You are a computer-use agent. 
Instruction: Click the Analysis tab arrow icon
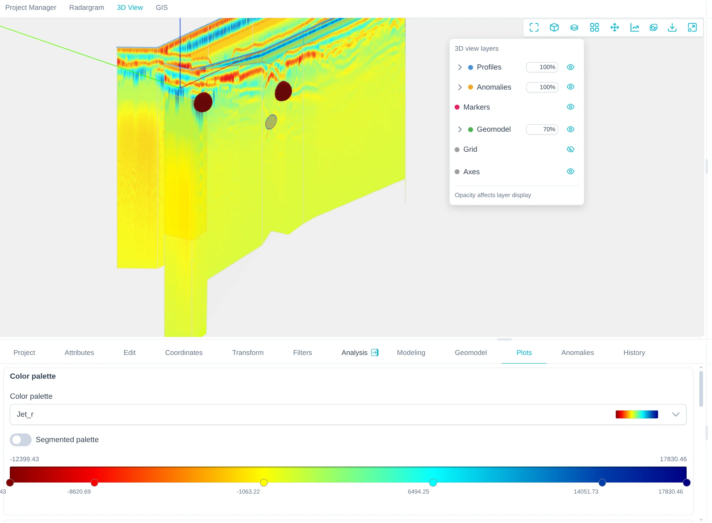point(375,352)
